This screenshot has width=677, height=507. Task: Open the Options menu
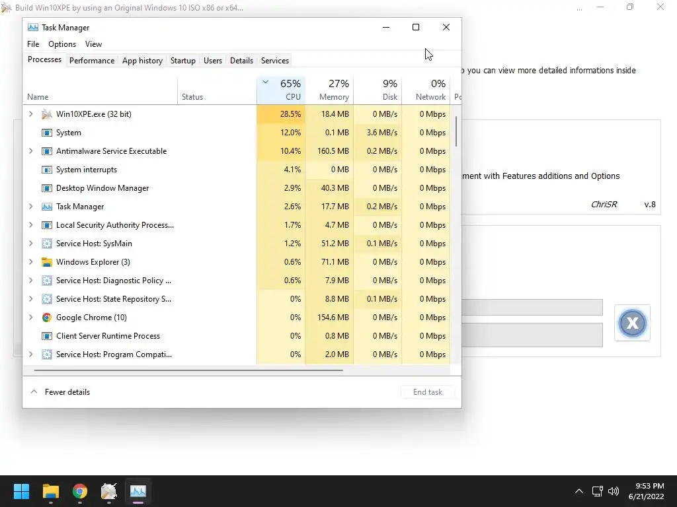[x=62, y=44]
